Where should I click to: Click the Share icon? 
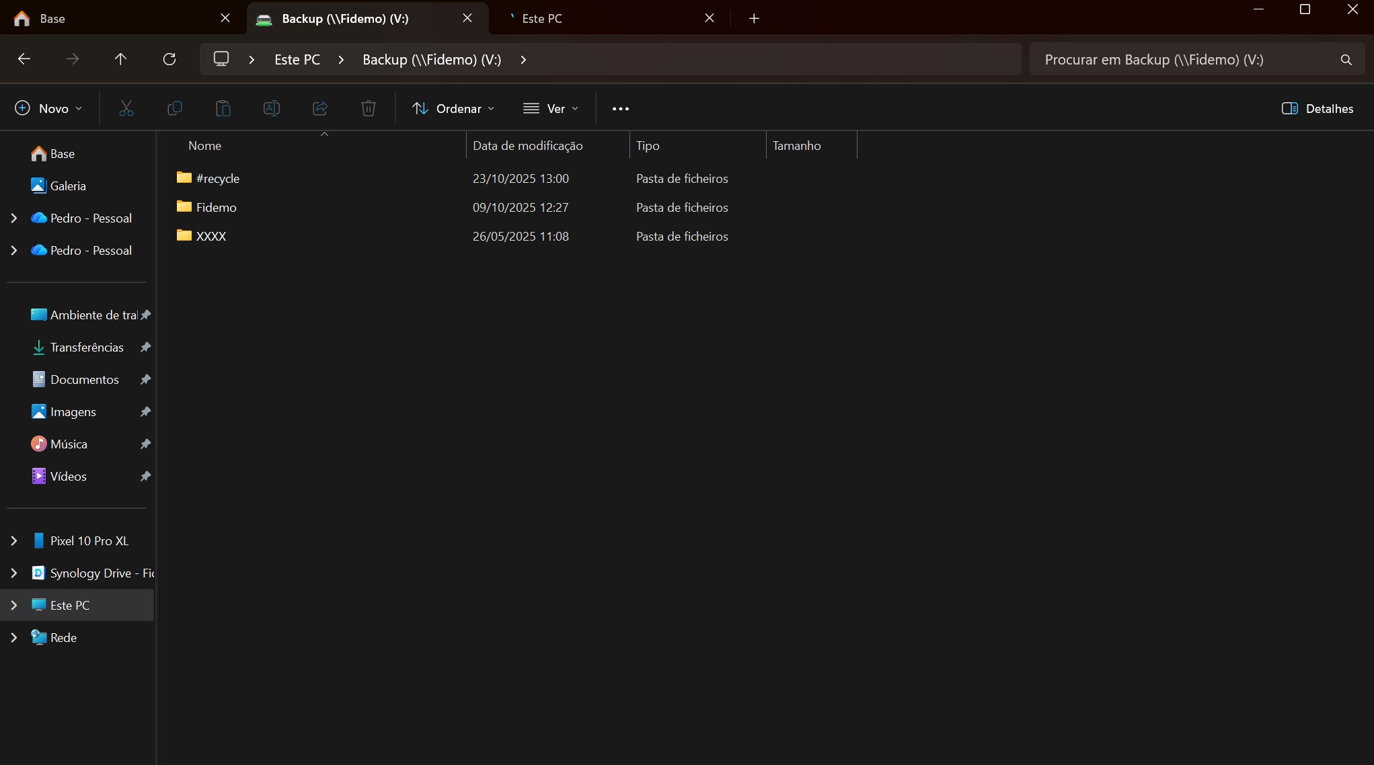(320, 108)
